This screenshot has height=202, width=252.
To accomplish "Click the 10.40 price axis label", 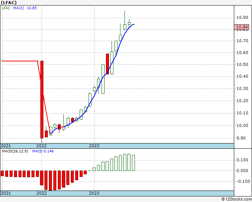I will coord(242,76).
